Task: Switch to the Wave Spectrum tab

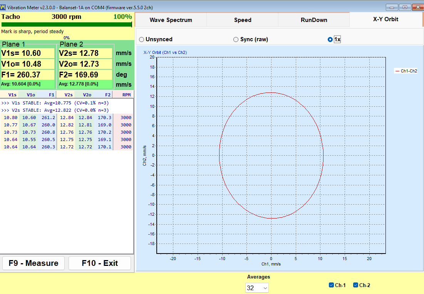Action: tap(171, 20)
